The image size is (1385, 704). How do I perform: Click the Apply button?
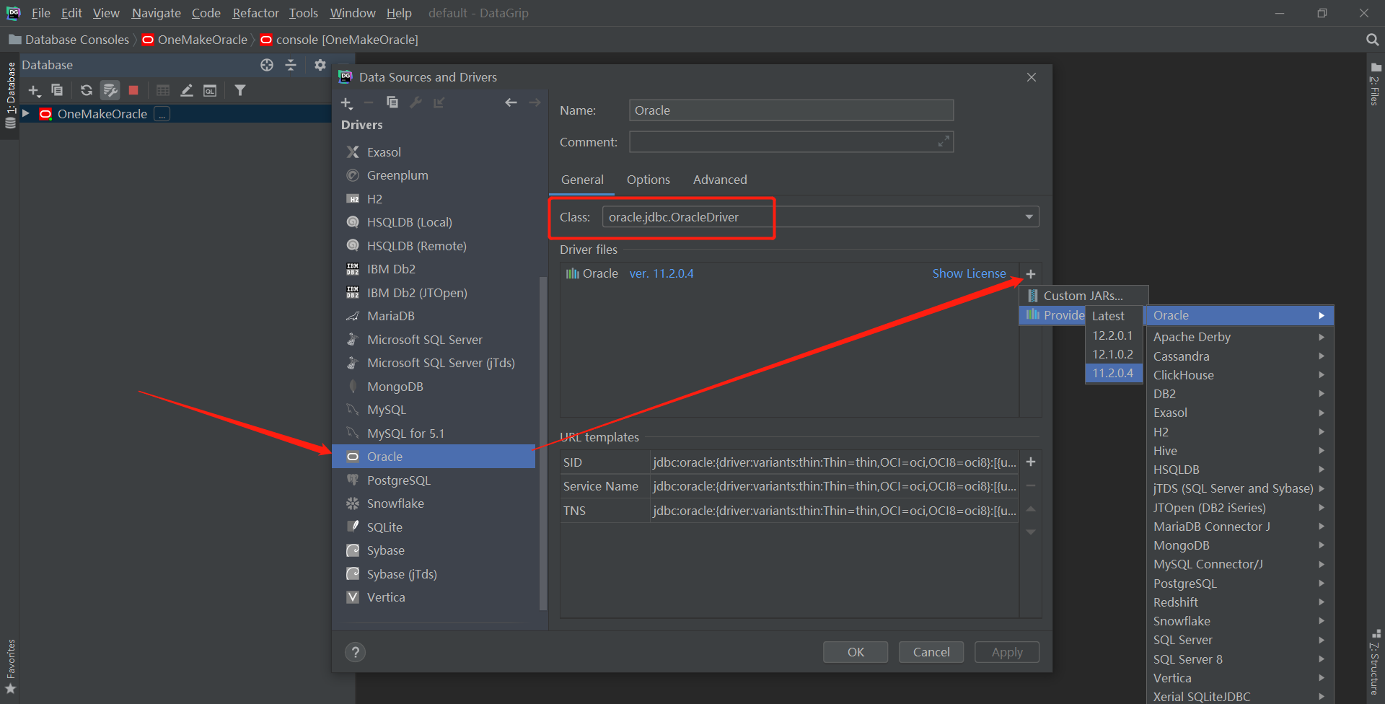tap(1007, 652)
